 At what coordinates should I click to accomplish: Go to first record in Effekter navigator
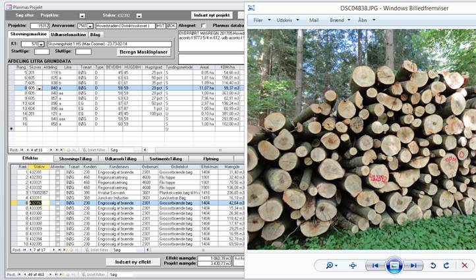24,250
